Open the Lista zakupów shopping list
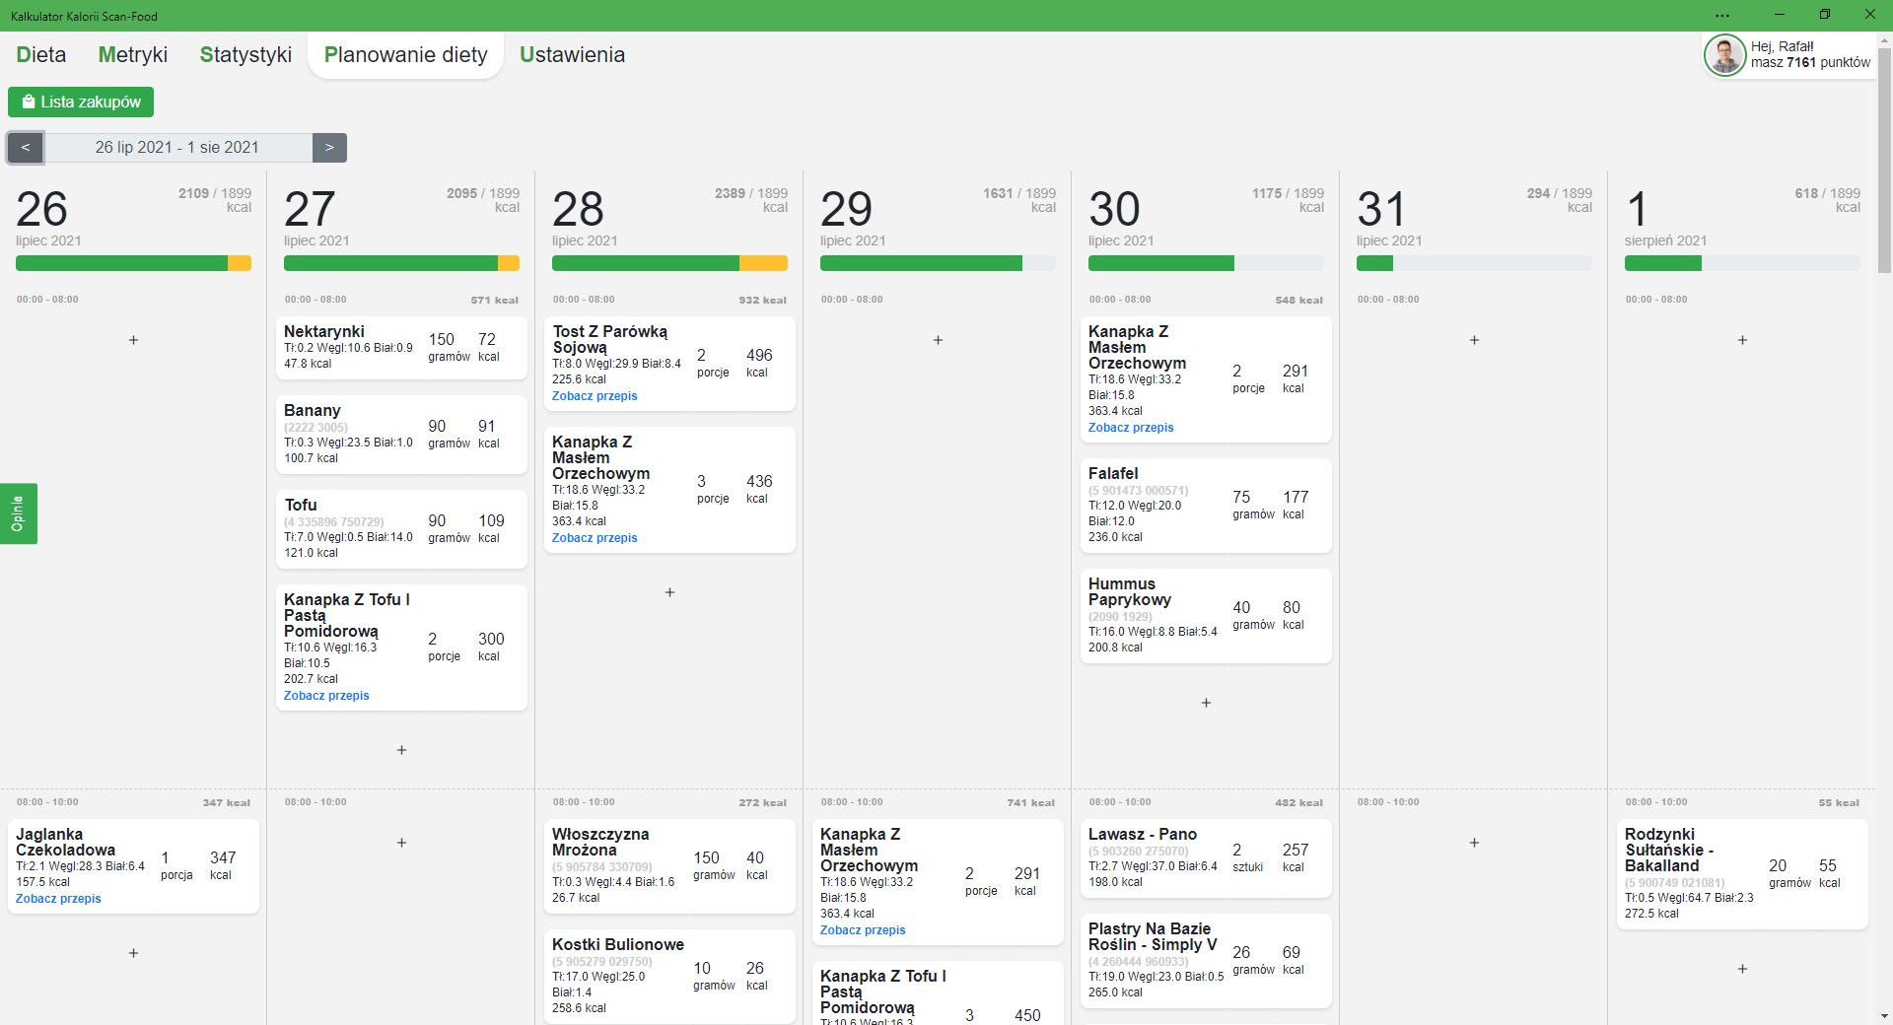 coord(81,102)
